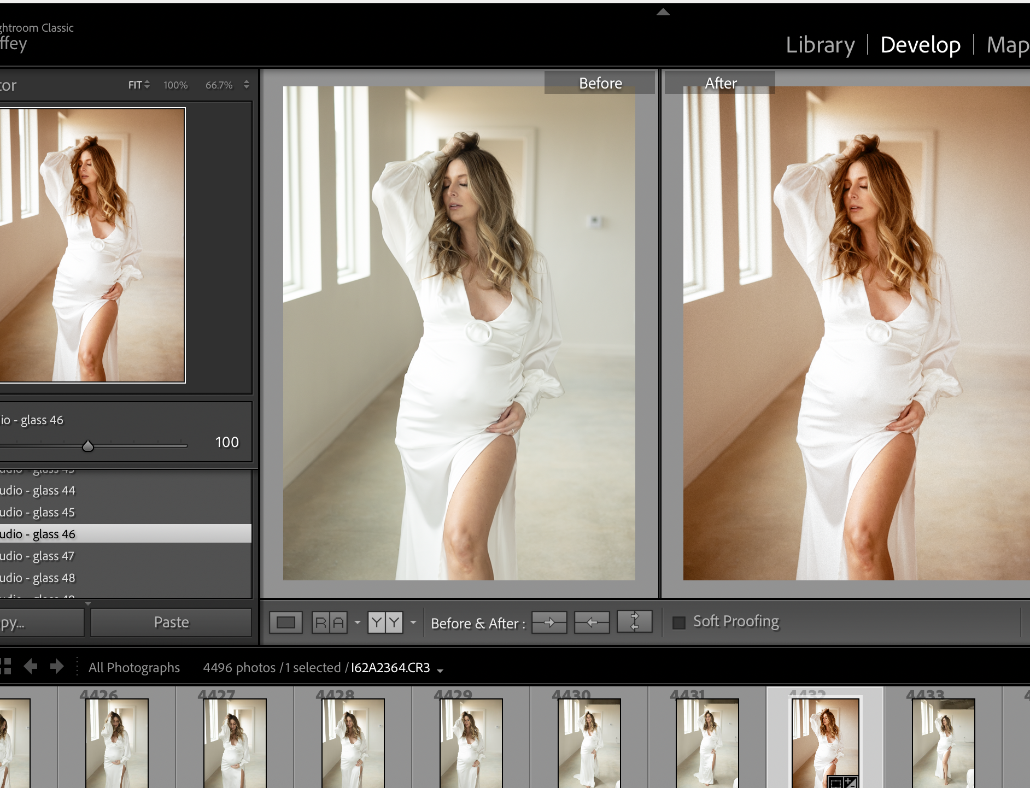
Task: Select Reference view R|A icon
Action: pyautogui.click(x=330, y=622)
